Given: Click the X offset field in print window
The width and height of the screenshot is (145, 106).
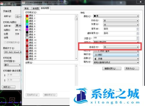Looking at the screenshot, I should 14,75.
